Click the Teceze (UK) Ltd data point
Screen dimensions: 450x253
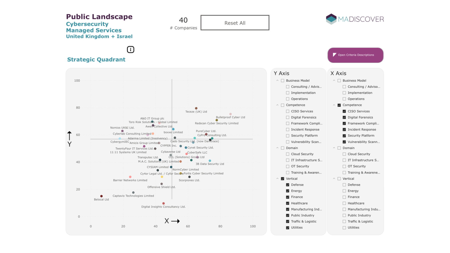pyautogui.click(x=196, y=108)
